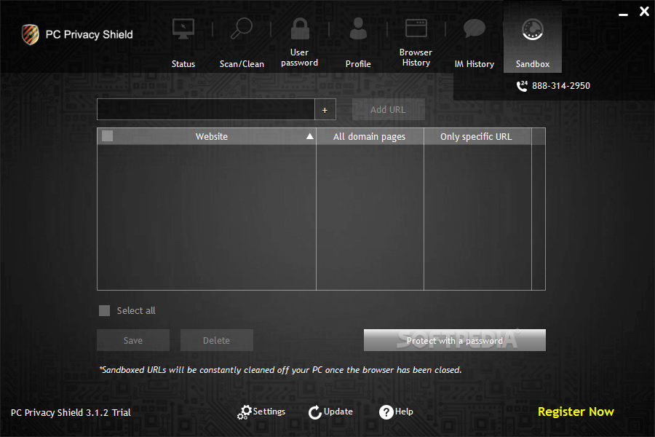The height and width of the screenshot is (437, 655).
Task: Open Settings gear icon
Action: click(x=245, y=412)
